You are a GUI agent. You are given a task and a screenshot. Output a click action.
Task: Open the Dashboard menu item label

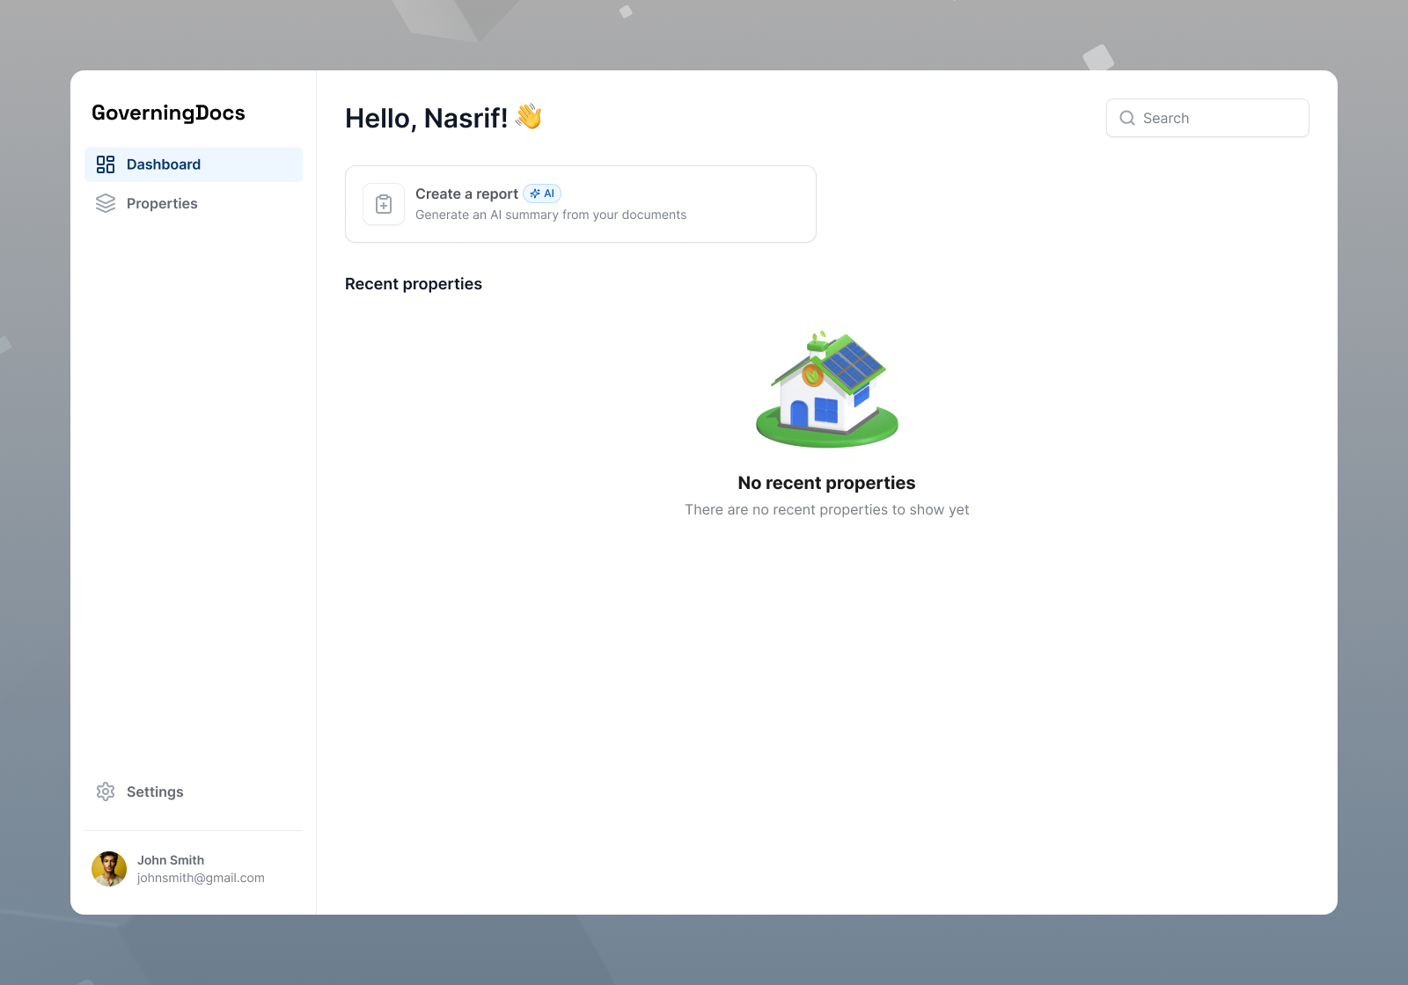[164, 164]
